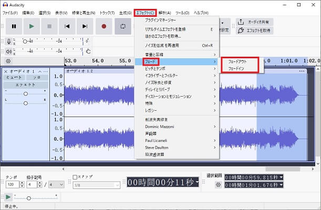The image size is (321, 210).
Task: Mute the track with ミュート button
Action: tap(14, 78)
